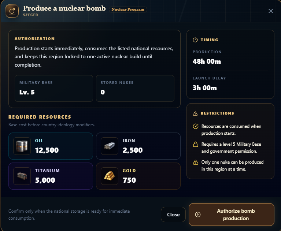This screenshot has width=281, height=231.
Task: Open the Stored Nukes card
Action: (135, 89)
